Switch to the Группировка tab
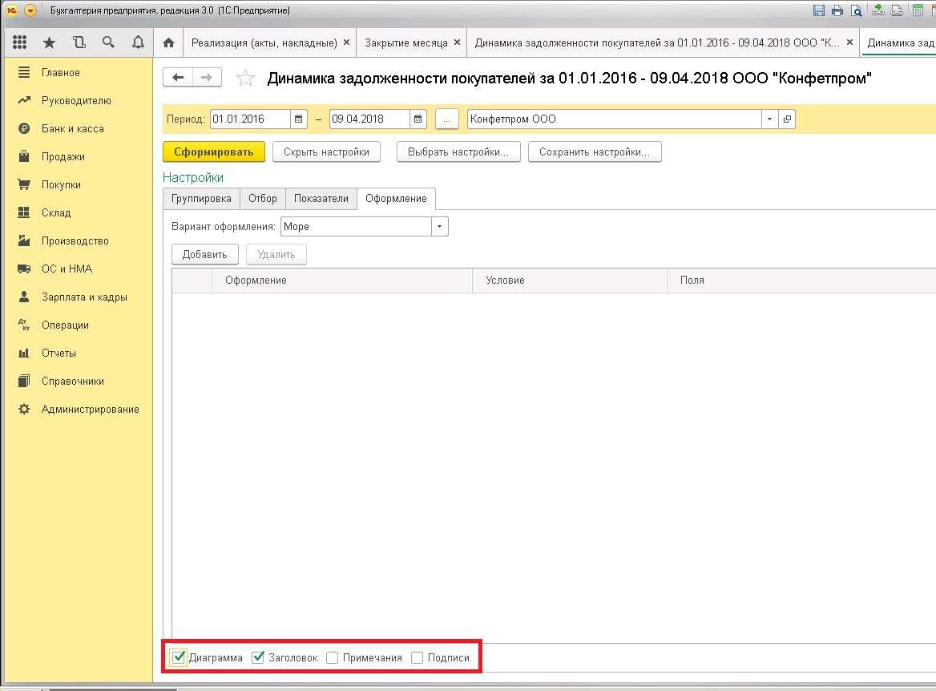 click(201, 199)
